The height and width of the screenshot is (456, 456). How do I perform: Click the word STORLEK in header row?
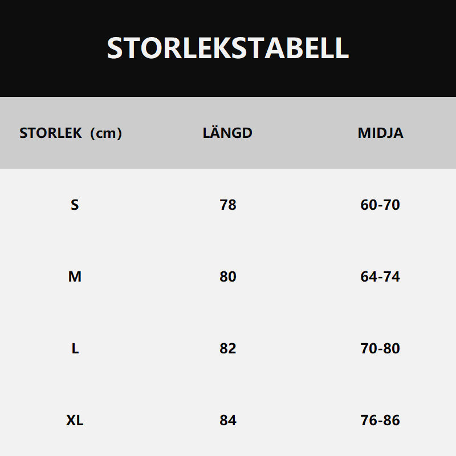click(x=51, y=133)
